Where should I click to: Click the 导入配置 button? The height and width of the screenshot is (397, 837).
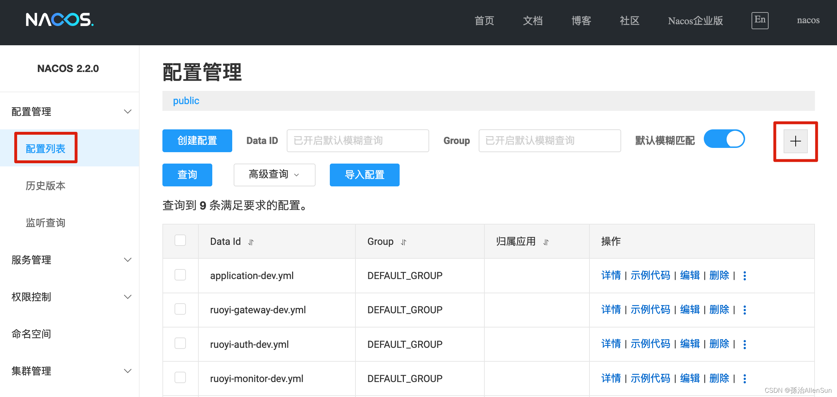[364, 175]
